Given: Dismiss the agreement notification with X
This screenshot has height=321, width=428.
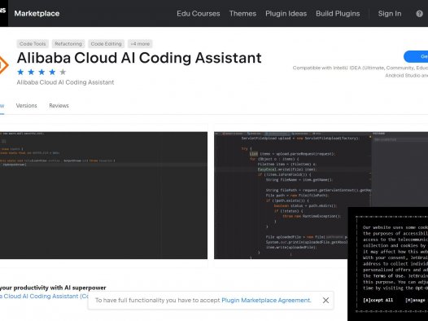Looking at the screenshot, I should coord(325,301).
